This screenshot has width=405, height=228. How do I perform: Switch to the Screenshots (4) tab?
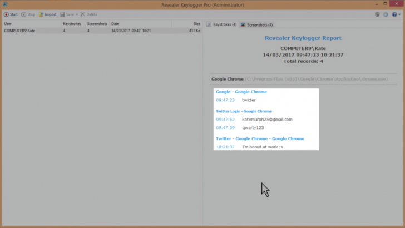(257, 25)
